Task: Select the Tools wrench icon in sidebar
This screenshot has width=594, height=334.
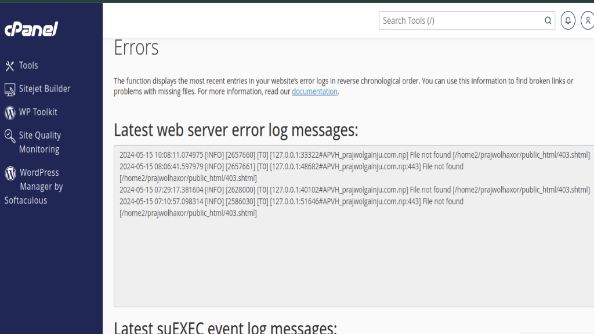Action: point(9,65)
